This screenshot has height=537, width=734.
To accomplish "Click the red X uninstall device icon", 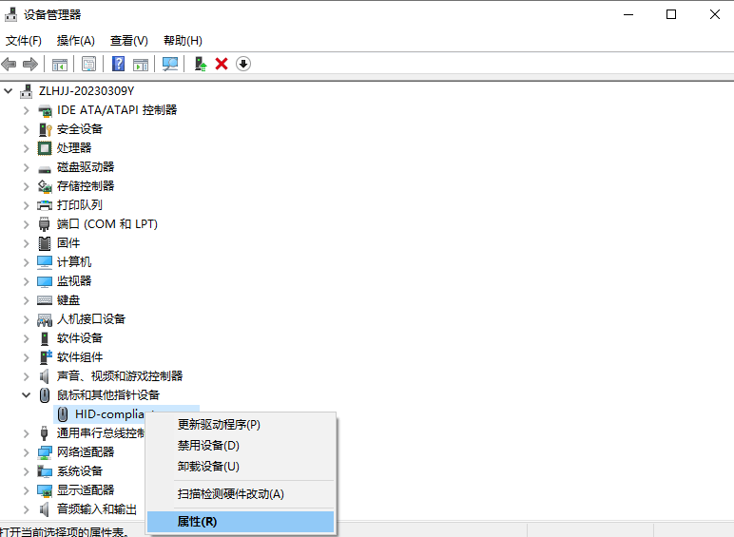I will click(222, 64).
